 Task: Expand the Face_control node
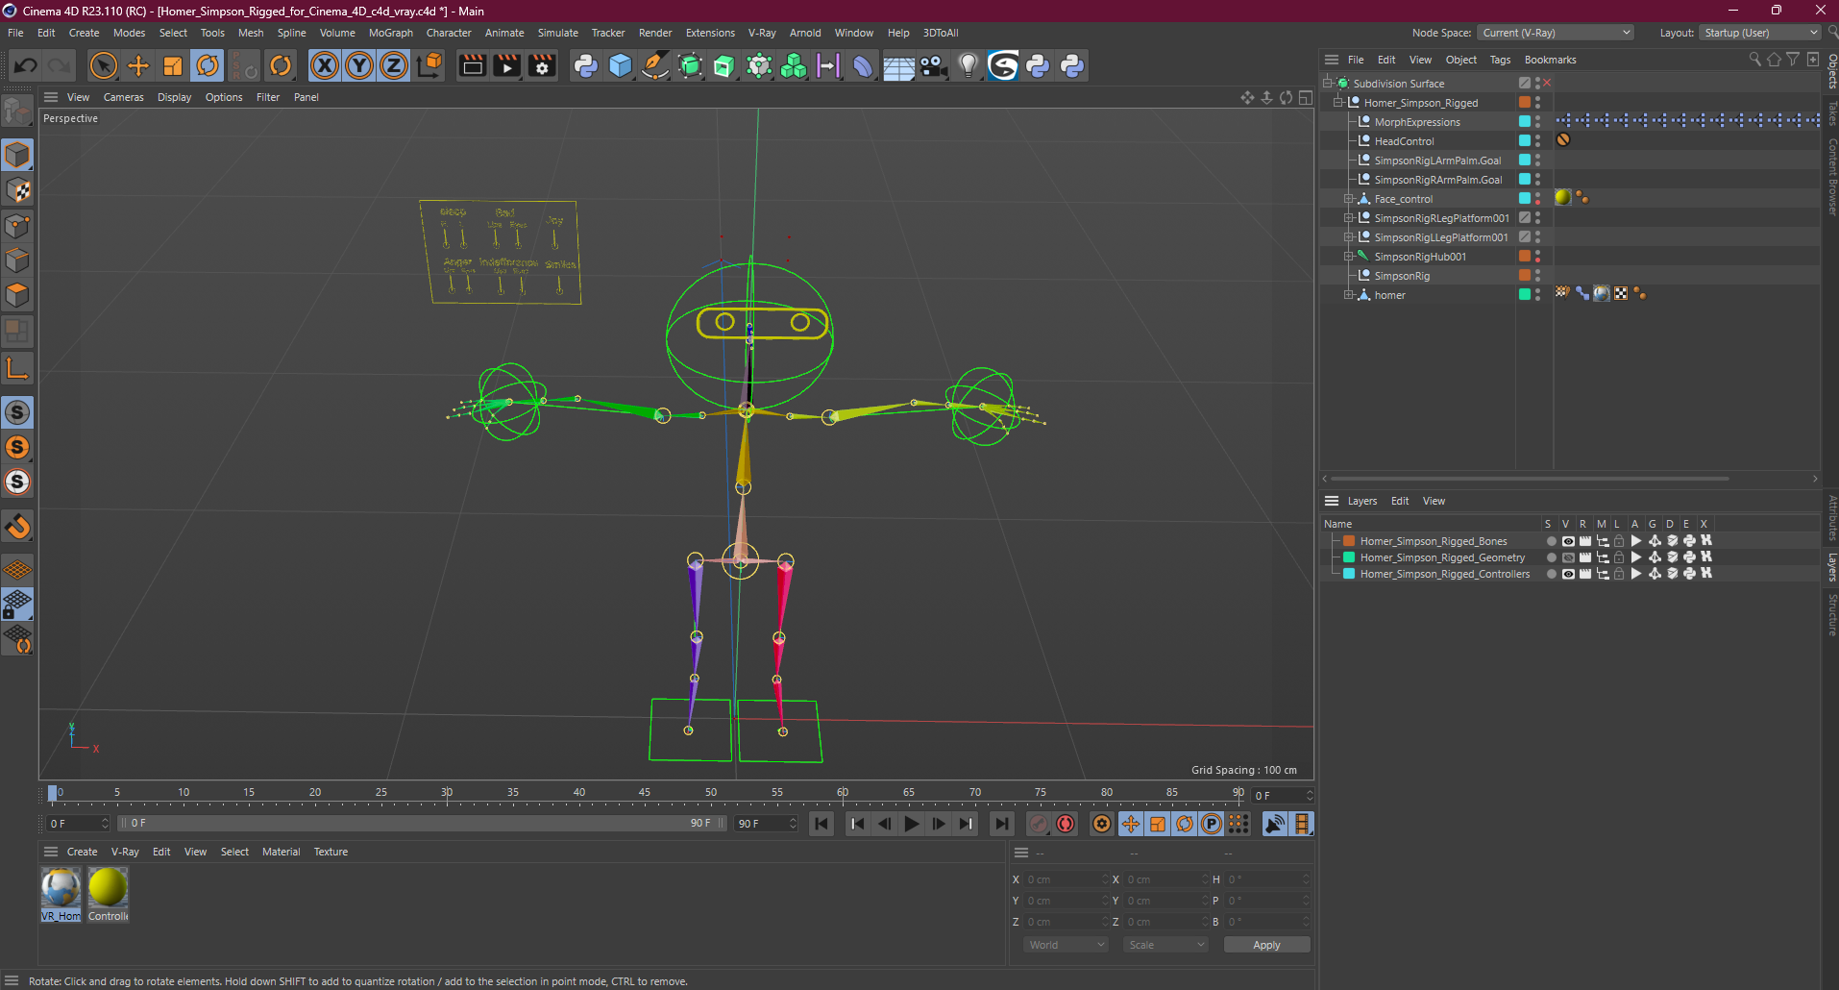tap(1349, 199)
